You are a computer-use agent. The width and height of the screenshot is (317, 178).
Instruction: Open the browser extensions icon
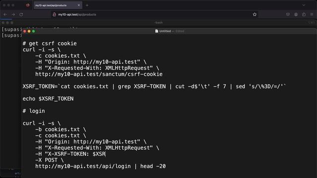pos(304,14)
